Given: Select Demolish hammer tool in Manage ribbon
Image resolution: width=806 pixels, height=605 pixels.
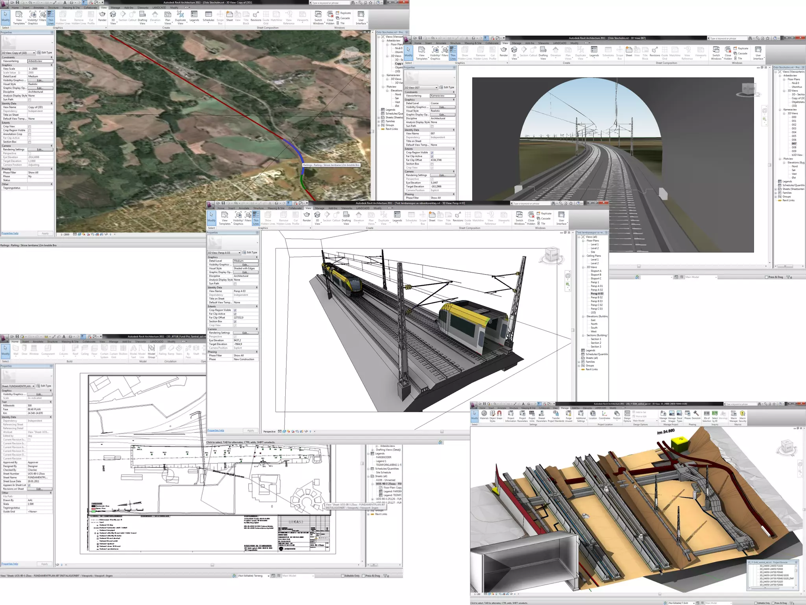Looking at the screenshot, I should 696,415.
